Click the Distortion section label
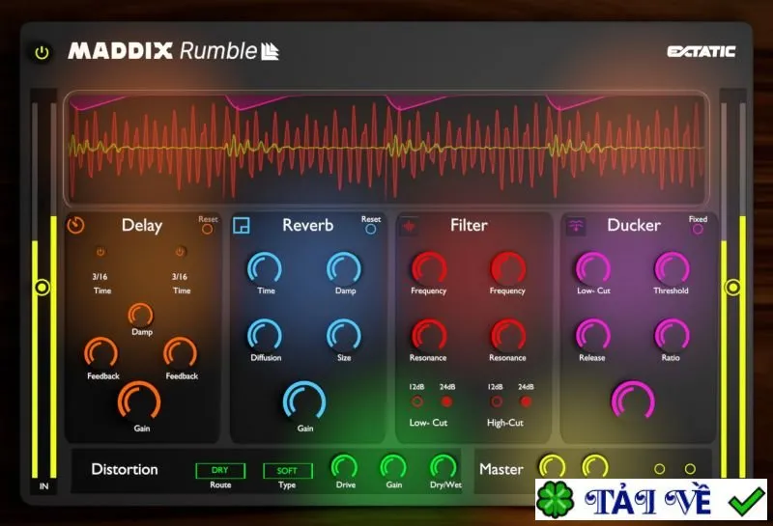Screen dimensions: 773x526 [125, 469]
